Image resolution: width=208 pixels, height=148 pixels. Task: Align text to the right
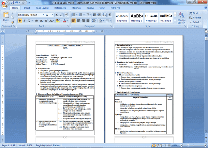(x=83, y=21)
